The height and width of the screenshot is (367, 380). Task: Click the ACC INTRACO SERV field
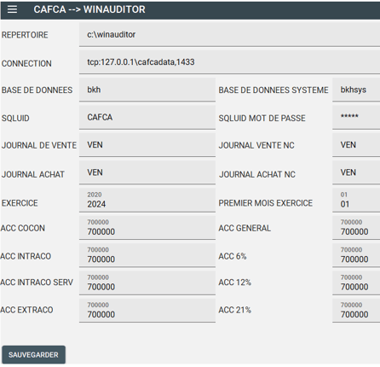[147, 283]
